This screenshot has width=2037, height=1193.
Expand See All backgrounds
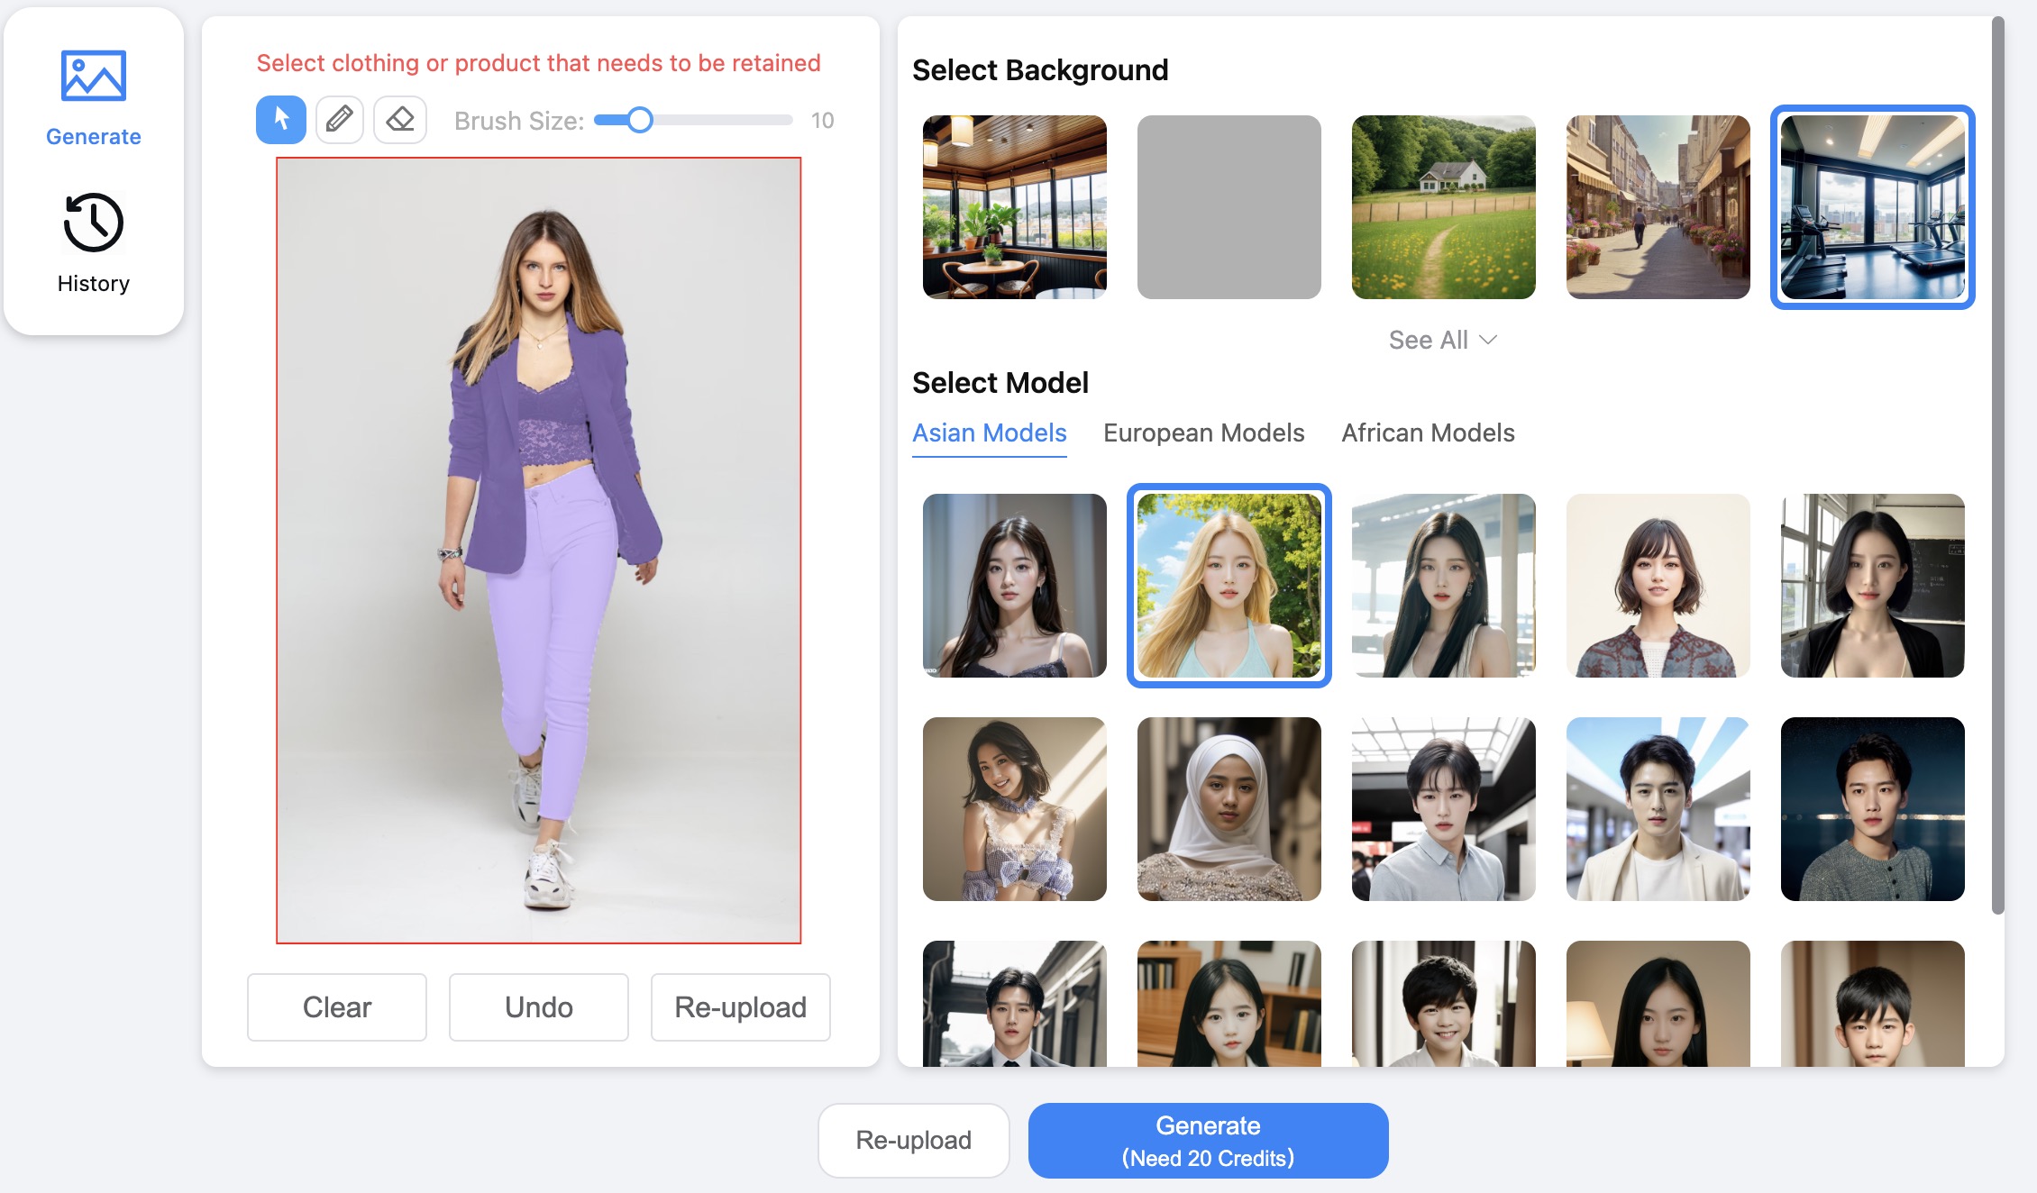1443,340
